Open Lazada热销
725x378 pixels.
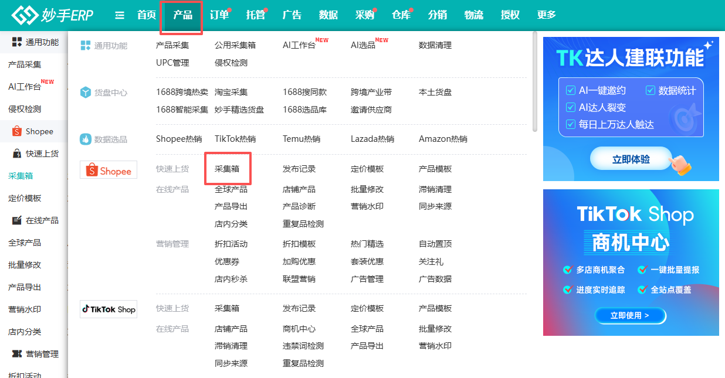[372, 139]
